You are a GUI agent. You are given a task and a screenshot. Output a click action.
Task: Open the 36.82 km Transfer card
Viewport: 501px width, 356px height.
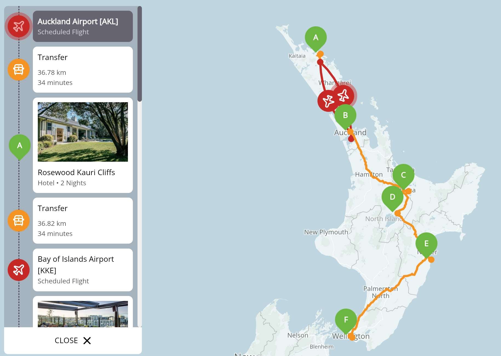tap(83, 221)
